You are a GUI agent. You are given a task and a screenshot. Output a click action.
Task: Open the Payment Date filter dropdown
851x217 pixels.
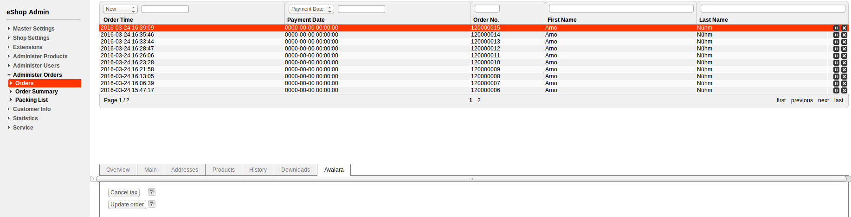[x=311, y=9]
